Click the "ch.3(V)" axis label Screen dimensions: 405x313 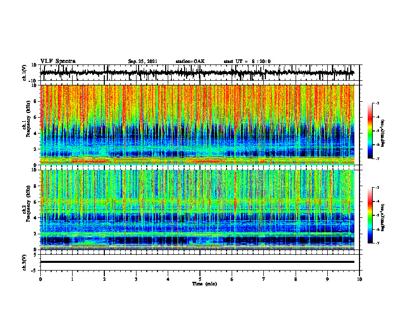pos(25,262)
